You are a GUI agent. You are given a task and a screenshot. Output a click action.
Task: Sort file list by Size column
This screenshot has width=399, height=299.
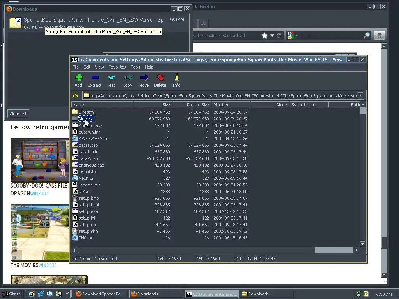pyautogui.click(x=153, y=105)
